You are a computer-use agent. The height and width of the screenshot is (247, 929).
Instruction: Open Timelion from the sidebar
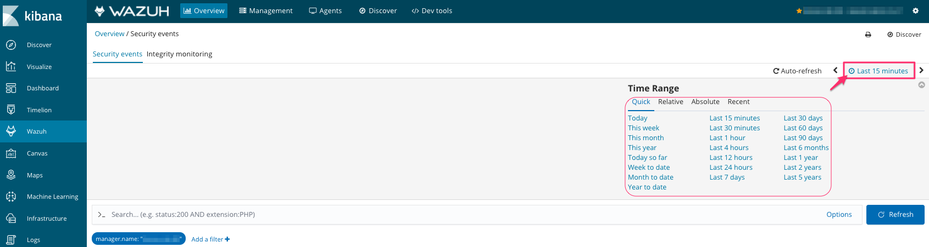[11, 110]
